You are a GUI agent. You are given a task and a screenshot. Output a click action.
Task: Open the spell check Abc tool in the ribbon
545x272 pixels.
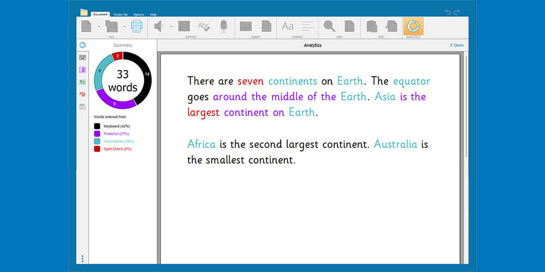pyautogui.click(x=204, y=26)
